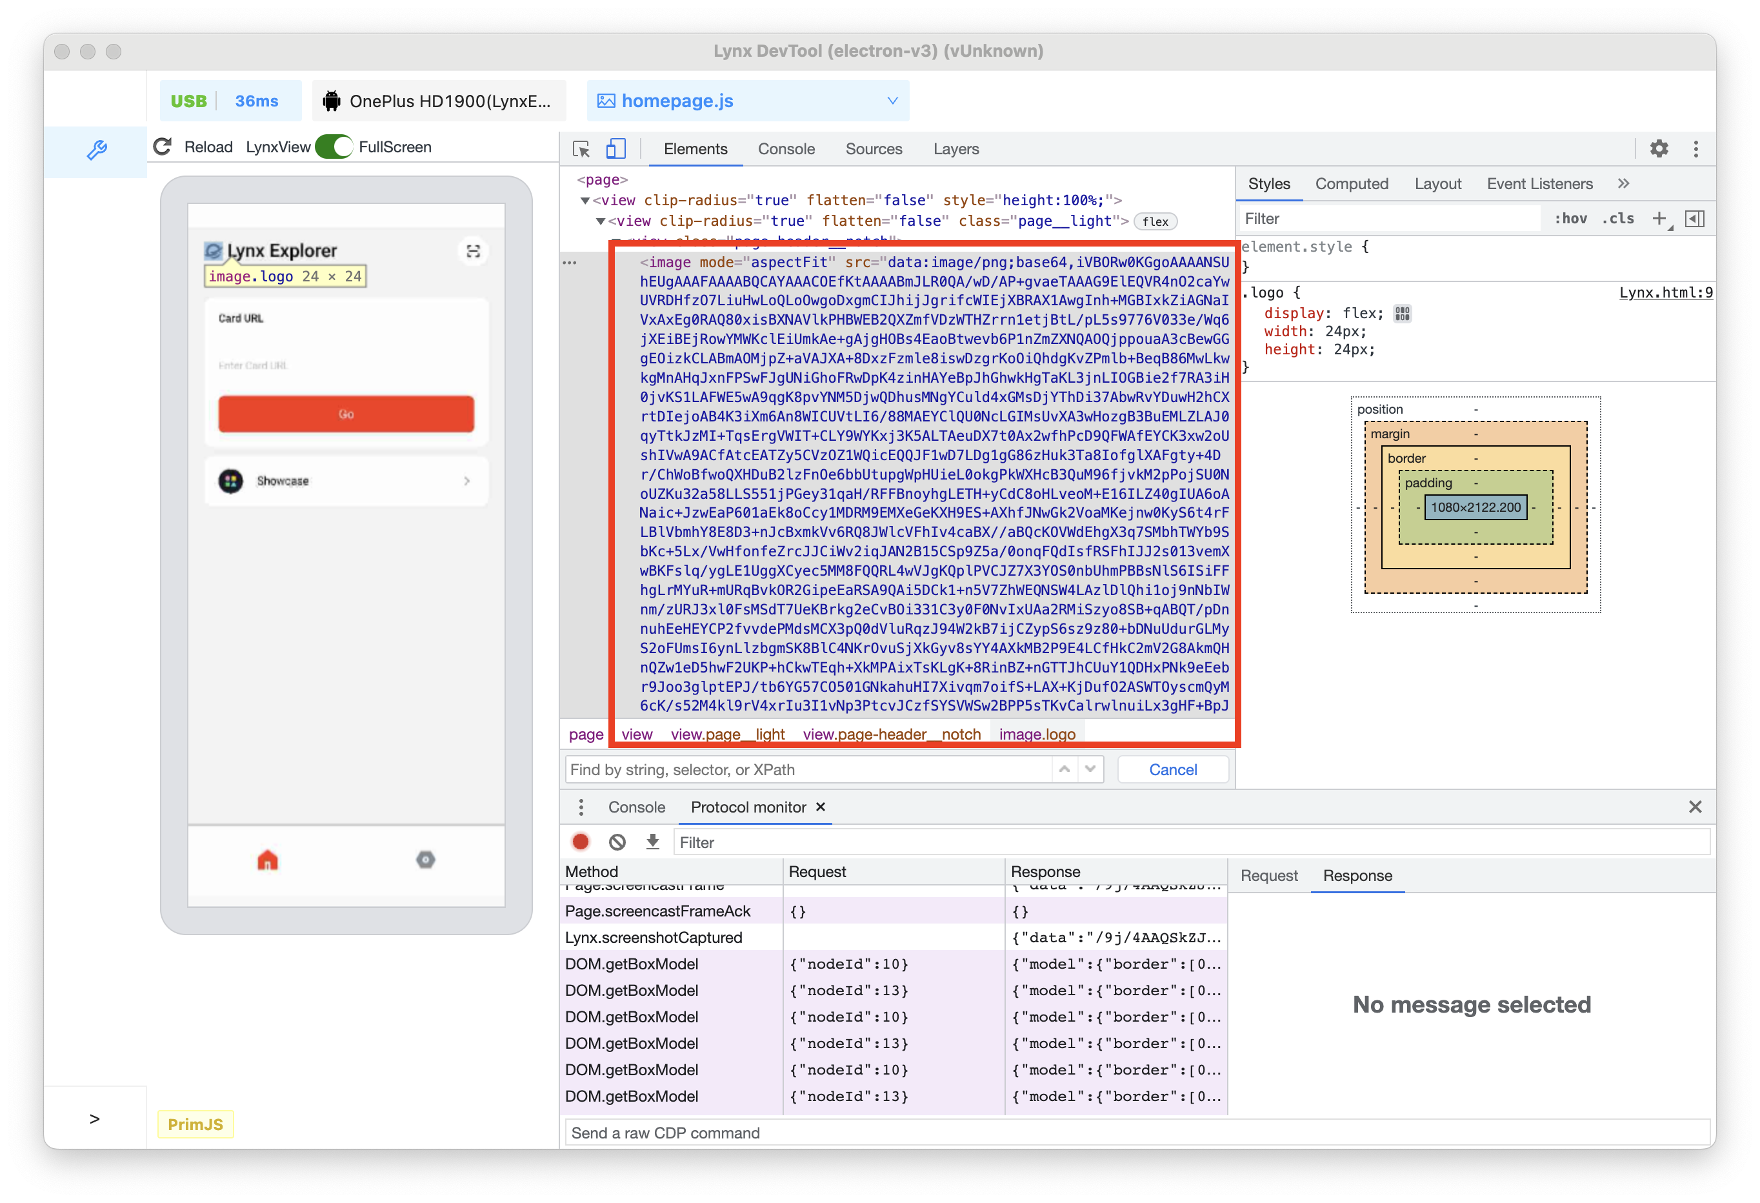Toggle computed styles sidebar icon
The image size is (1760, 1203).
tap(1694, 219)
